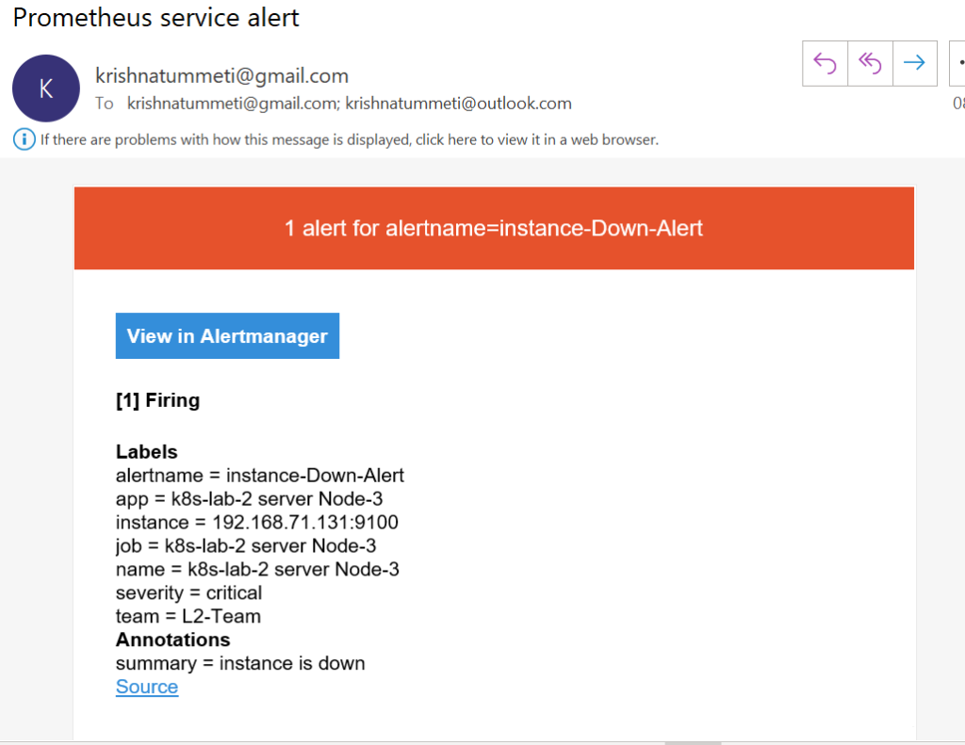Click the [1] Firing heading
The height and width of the screenshot is (745, 965).
[x=157, y=400]
